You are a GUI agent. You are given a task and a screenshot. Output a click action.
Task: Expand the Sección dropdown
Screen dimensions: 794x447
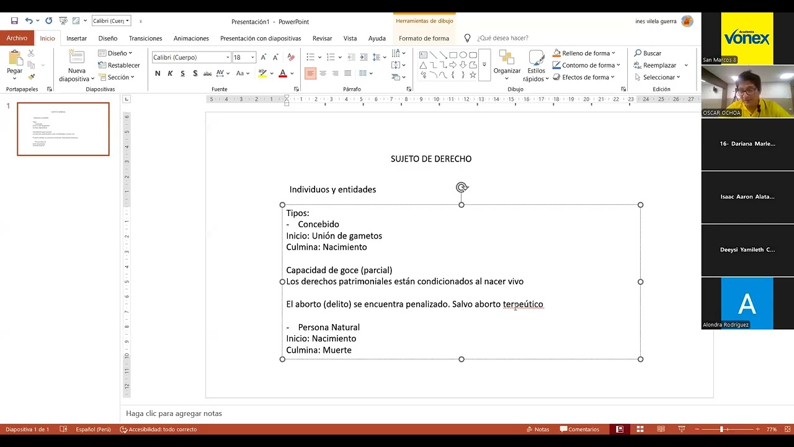click(x=117, y=77)
